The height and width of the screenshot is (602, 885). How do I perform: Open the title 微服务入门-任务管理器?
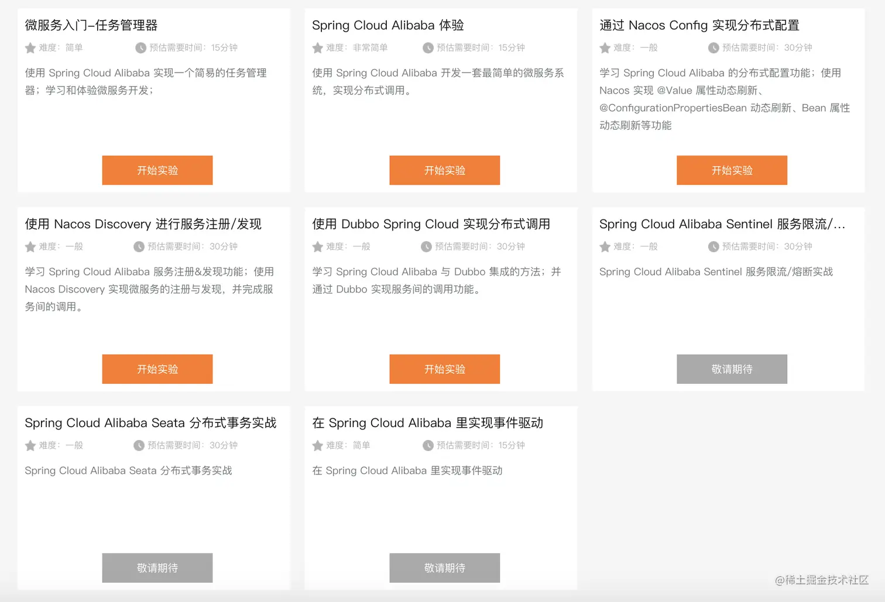click(91, 25)
